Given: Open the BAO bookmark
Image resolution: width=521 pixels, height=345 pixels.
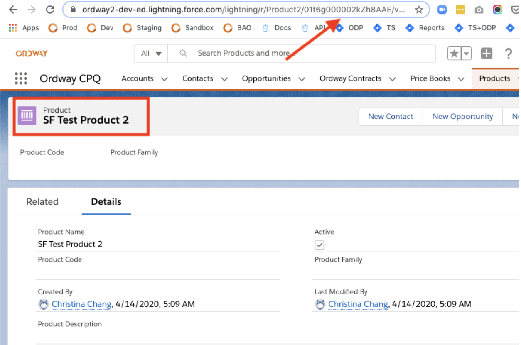Looking at the screenshot, I should (237, 28).
